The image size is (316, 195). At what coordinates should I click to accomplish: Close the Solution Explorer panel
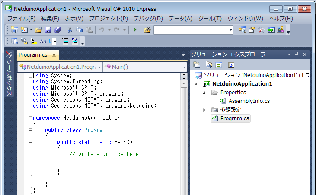[305, 54]
